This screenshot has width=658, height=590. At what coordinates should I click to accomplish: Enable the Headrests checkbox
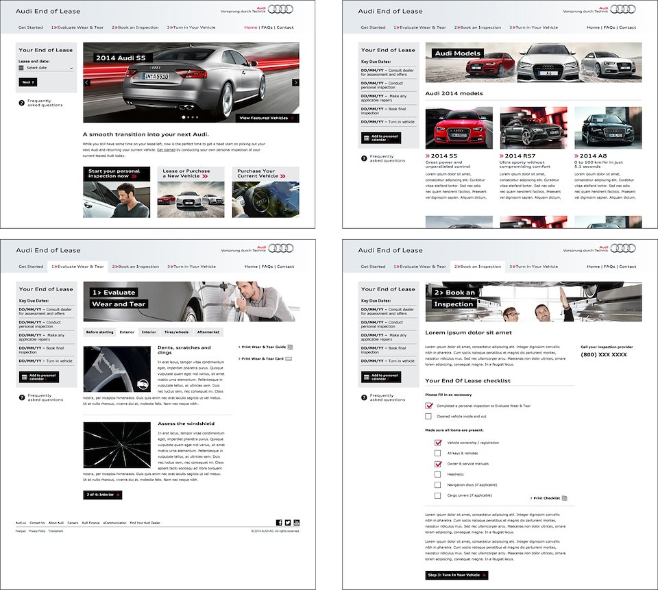438,474
